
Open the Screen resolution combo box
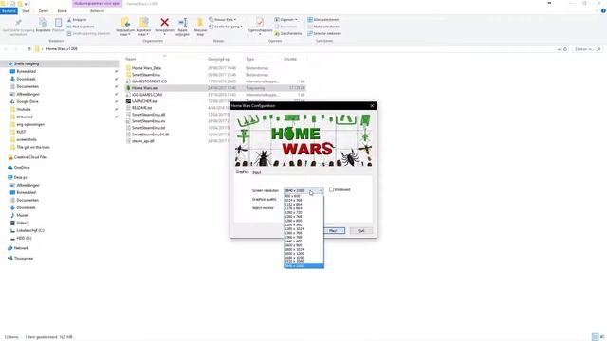click(303, 190)
